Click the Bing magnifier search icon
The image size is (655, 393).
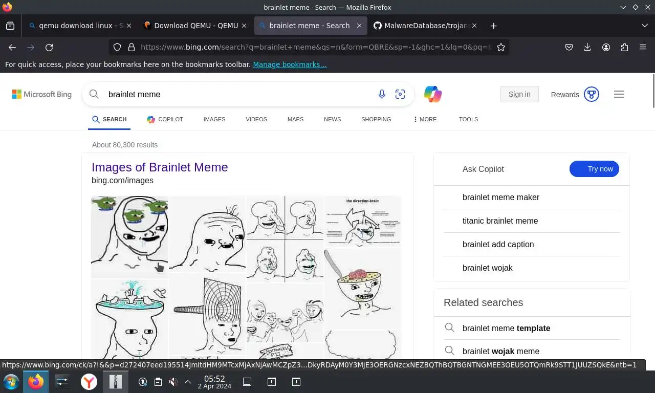coord(94,94)
